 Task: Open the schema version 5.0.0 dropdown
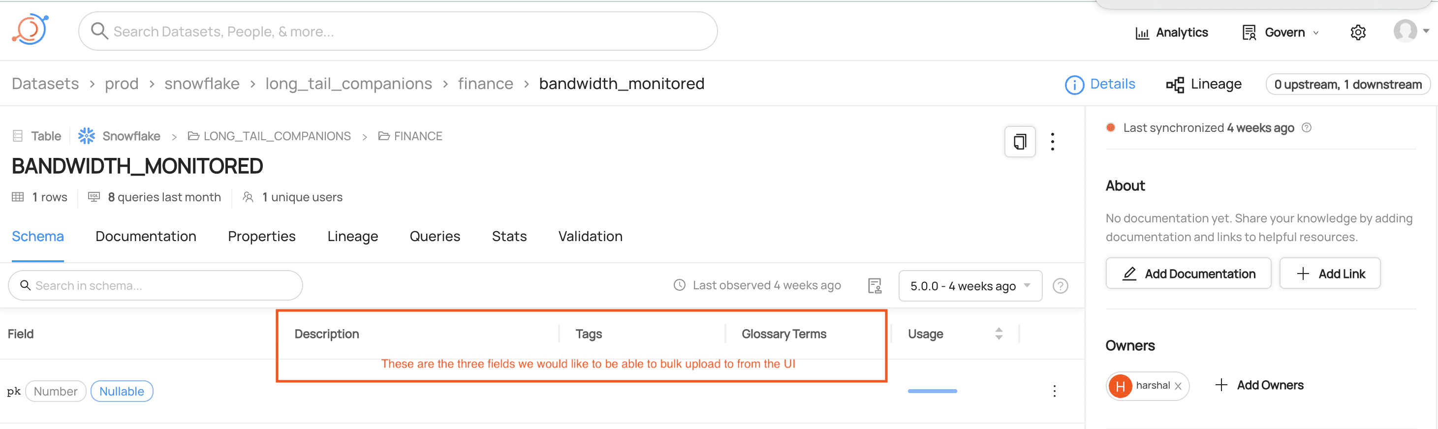click(969, 286)
